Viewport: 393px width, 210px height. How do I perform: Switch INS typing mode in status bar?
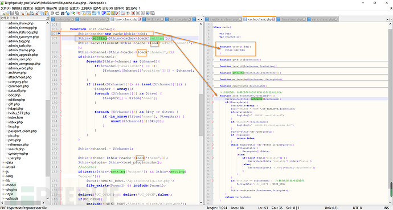386,208
